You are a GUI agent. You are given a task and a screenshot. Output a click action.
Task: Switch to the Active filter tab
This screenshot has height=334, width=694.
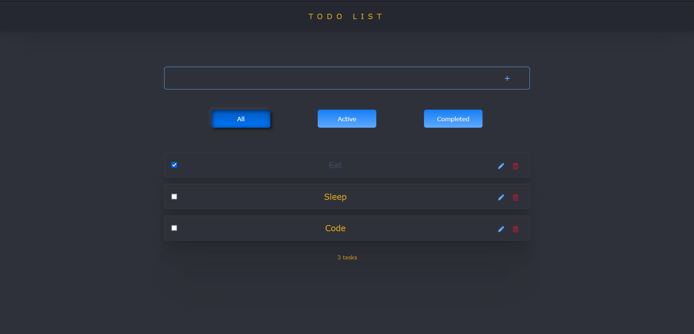[347, 119]
